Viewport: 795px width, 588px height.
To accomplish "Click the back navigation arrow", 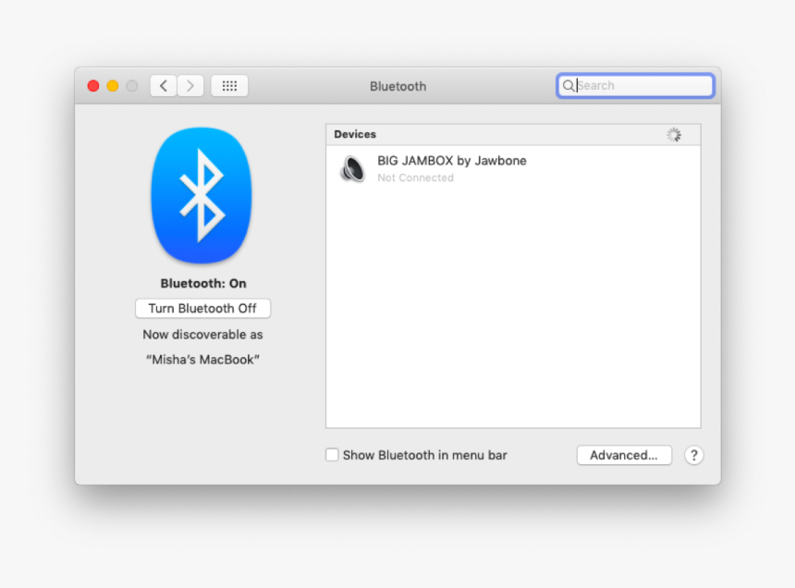I will click(x=163, y=85).
